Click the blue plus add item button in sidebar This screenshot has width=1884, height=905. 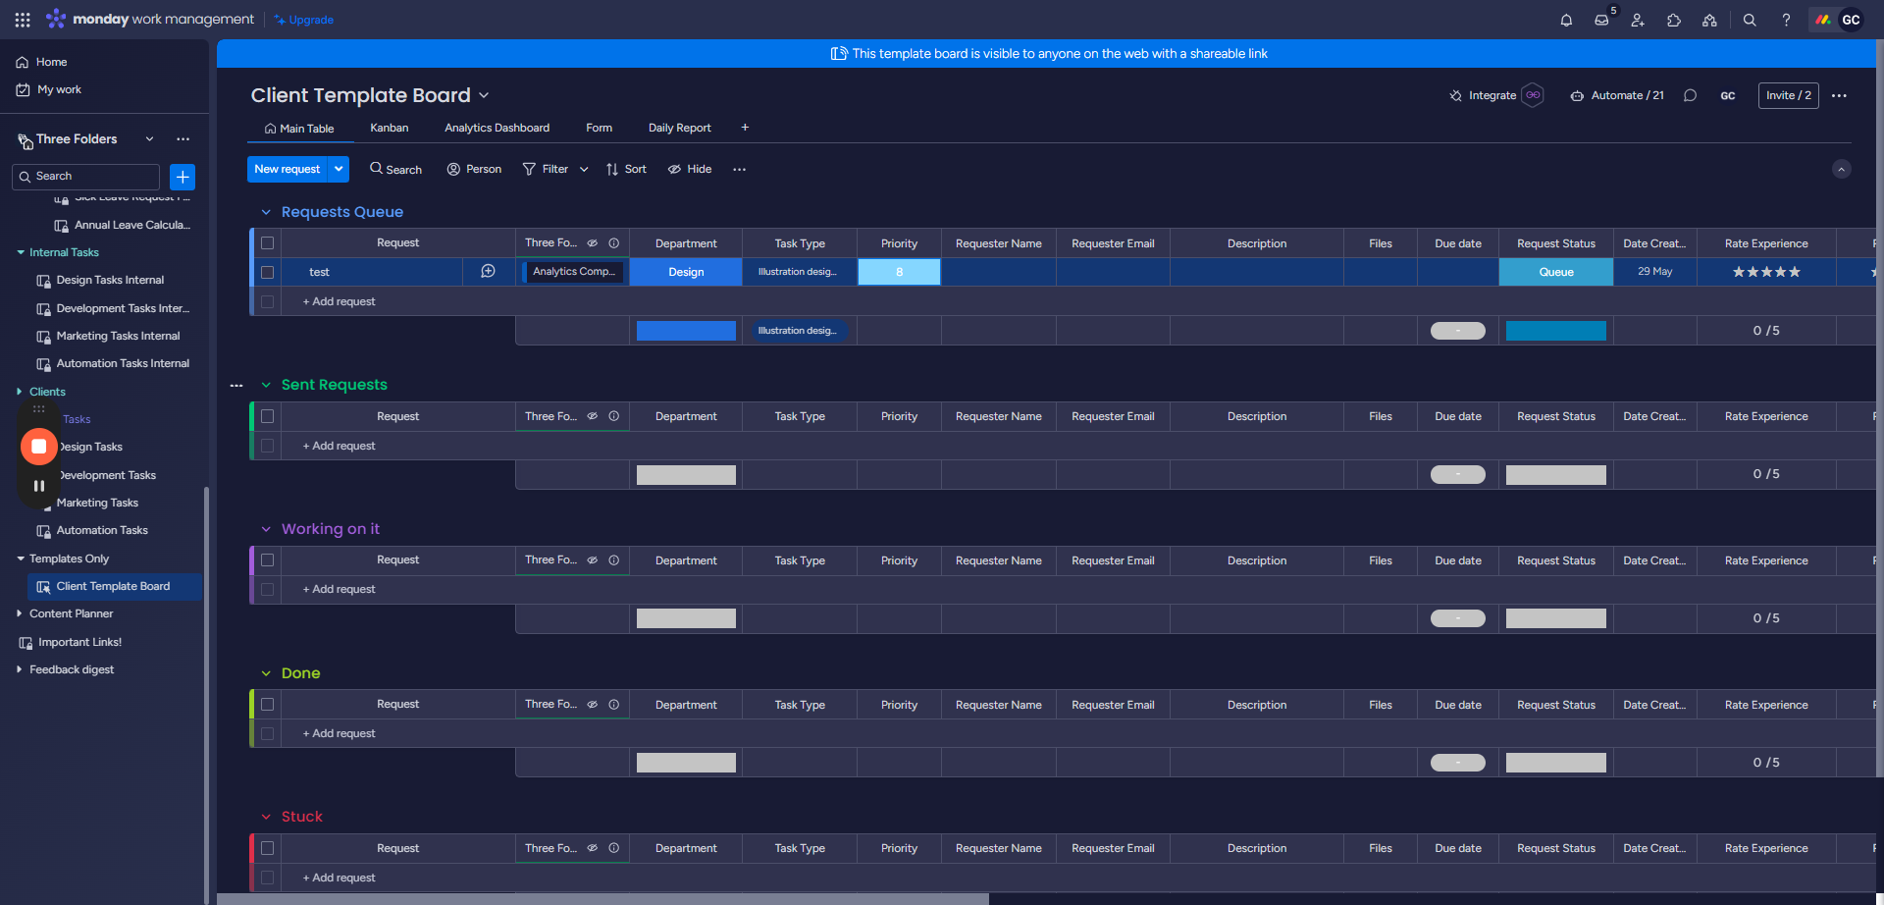point(183,177)
